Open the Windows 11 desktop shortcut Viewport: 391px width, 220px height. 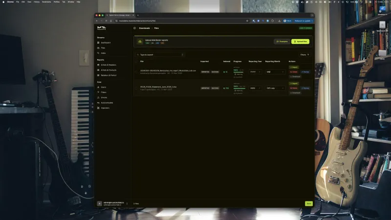click(x=382, y=11)
